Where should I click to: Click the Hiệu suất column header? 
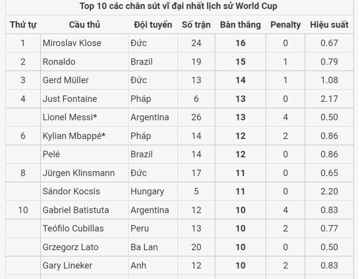329,25
